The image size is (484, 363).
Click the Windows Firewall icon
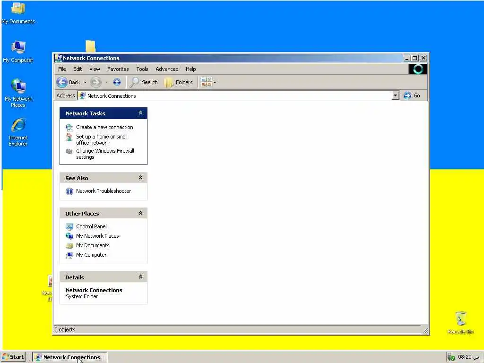pos(69,151)
